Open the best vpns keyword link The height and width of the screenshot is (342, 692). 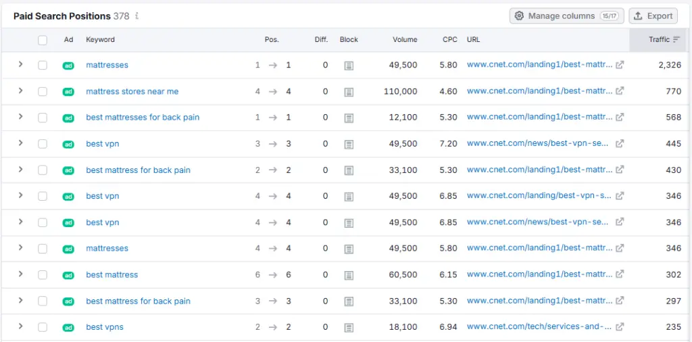105,327
